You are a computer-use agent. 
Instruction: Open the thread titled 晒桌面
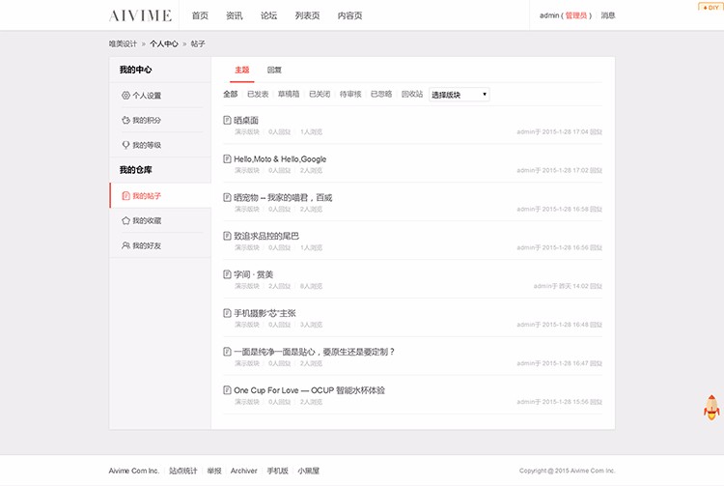pos(246,120)
